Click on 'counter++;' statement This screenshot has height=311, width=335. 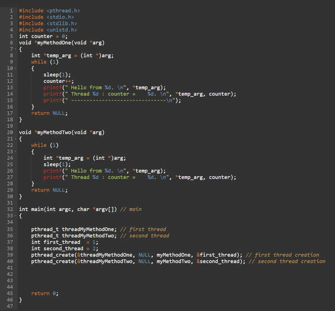58,81
